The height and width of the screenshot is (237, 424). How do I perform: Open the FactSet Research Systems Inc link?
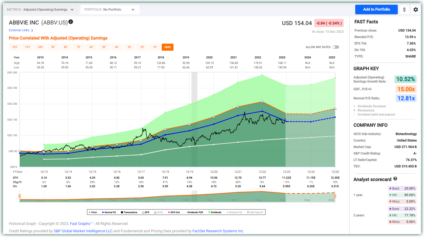pos(218,231)
